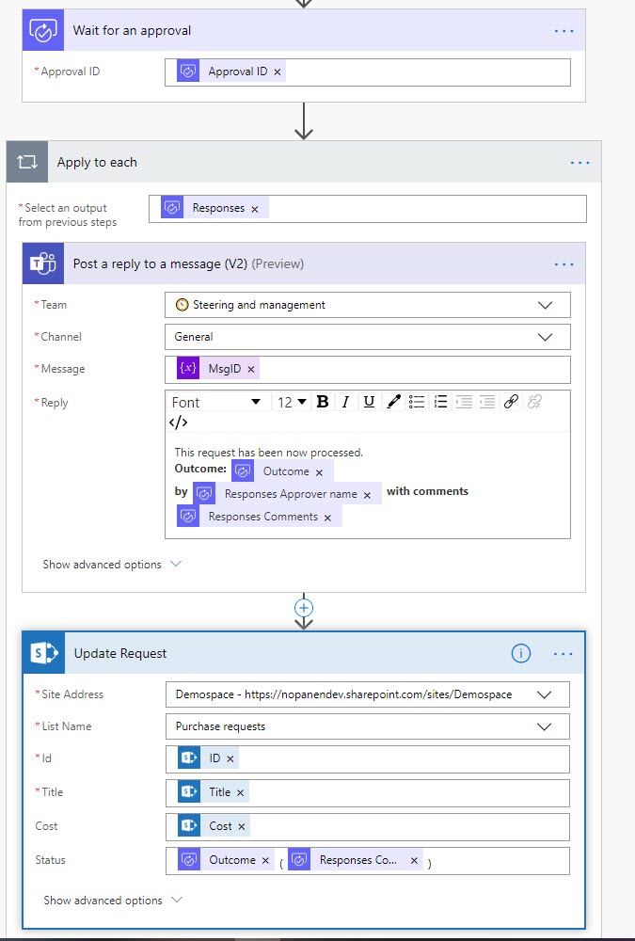Show advanced options for Teams reply
The width and height of the screenshot is (635, 941).
pyautogui.click(x=111, y=565)
